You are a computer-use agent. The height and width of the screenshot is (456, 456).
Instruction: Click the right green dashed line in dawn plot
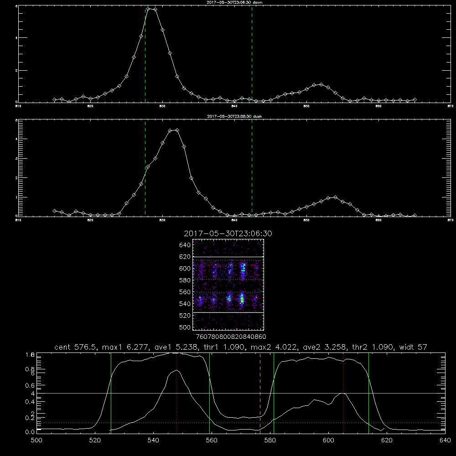pyautogui.click(x=252, y=54)
